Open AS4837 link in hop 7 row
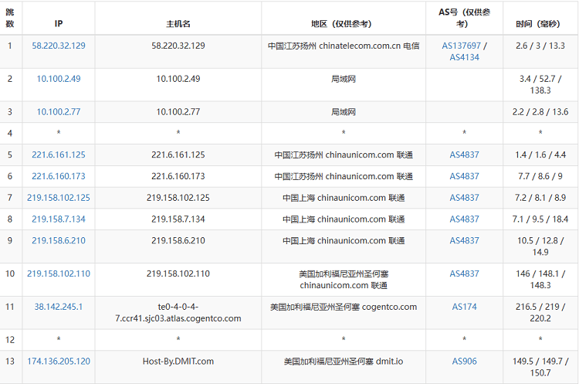This screenshot has height=384, width=579. (464, 198)
